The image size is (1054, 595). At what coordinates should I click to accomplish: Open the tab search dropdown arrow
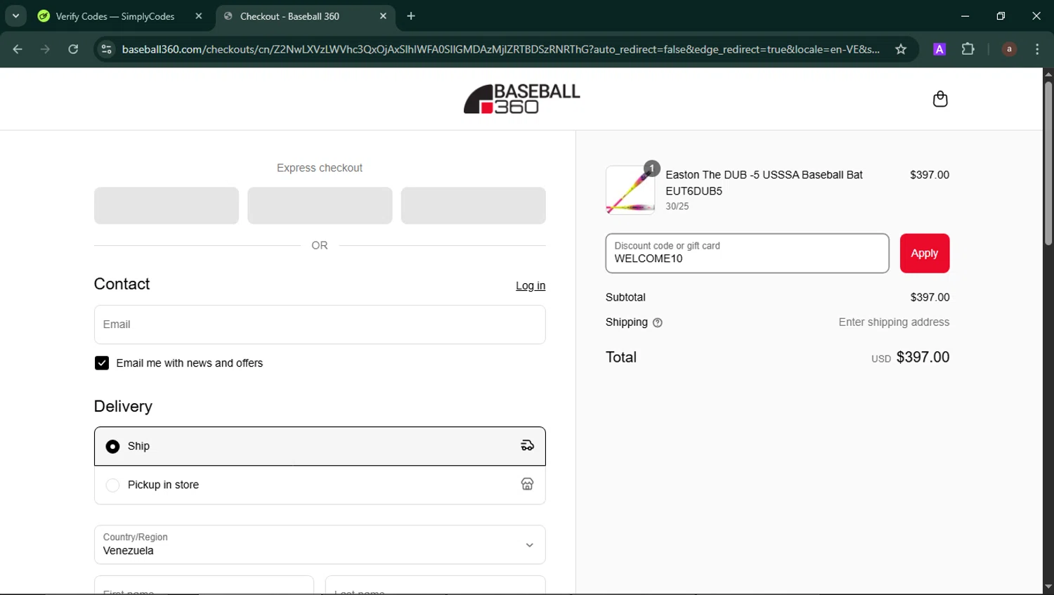pos(15,16)
